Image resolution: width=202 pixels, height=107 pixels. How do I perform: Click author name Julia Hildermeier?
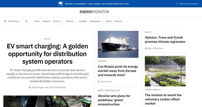tap(57, 87)
